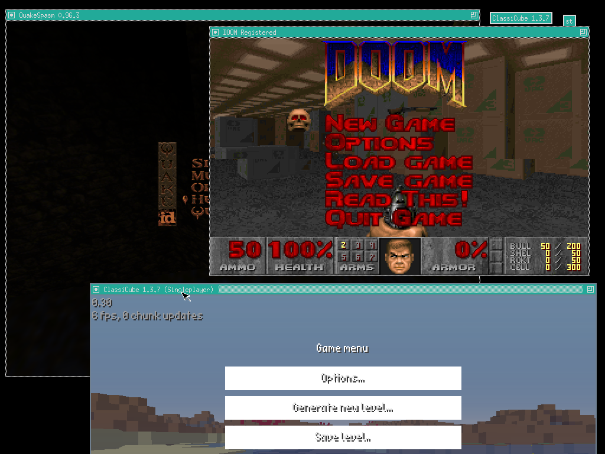Open the ClassiCube Singleplayer window menu icon

coord(96,290)
